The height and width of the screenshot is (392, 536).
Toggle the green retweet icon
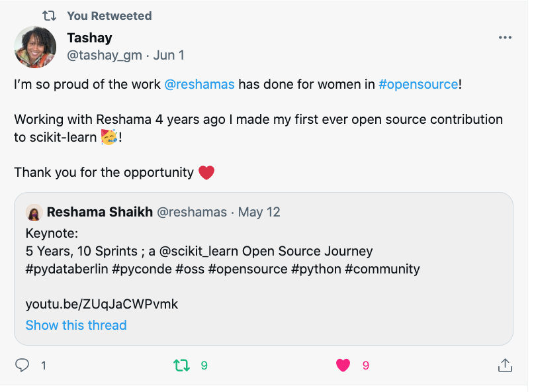181,365
